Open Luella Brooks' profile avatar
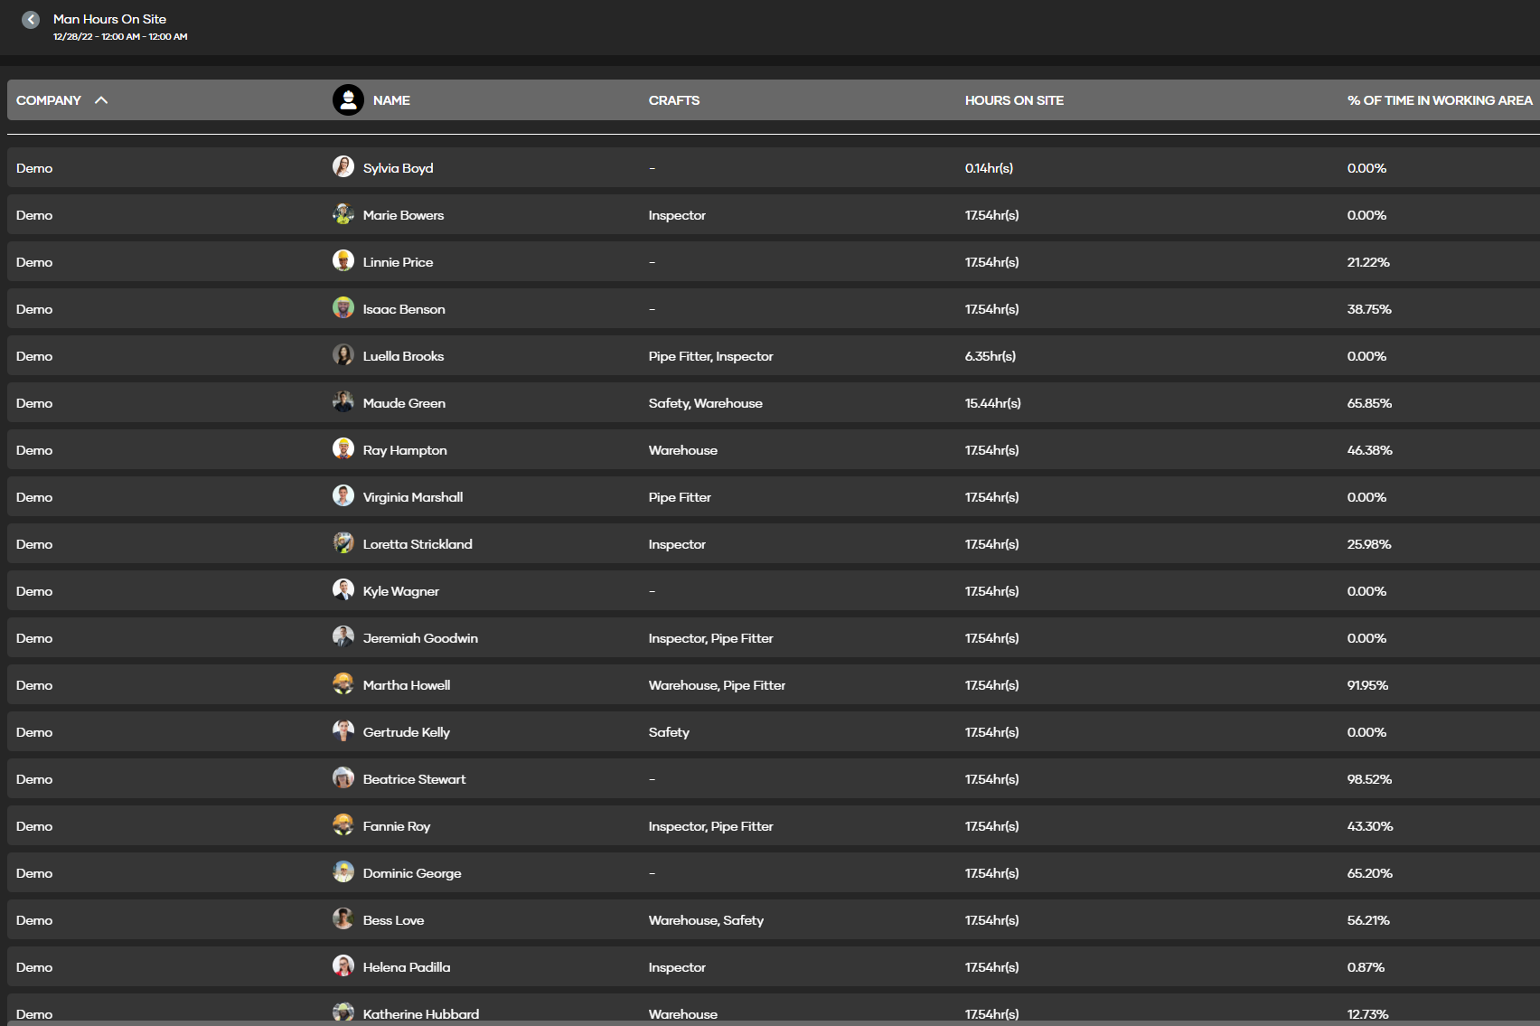This screenshot has width=1540, height=1026. coord(343,354)
